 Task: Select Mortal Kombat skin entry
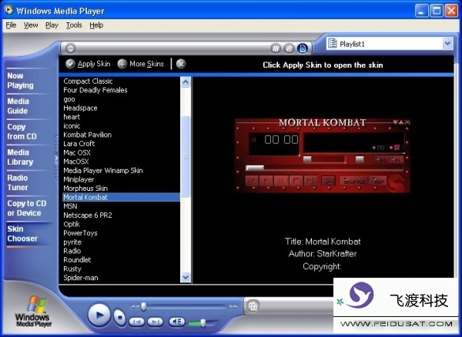[121, 198]
